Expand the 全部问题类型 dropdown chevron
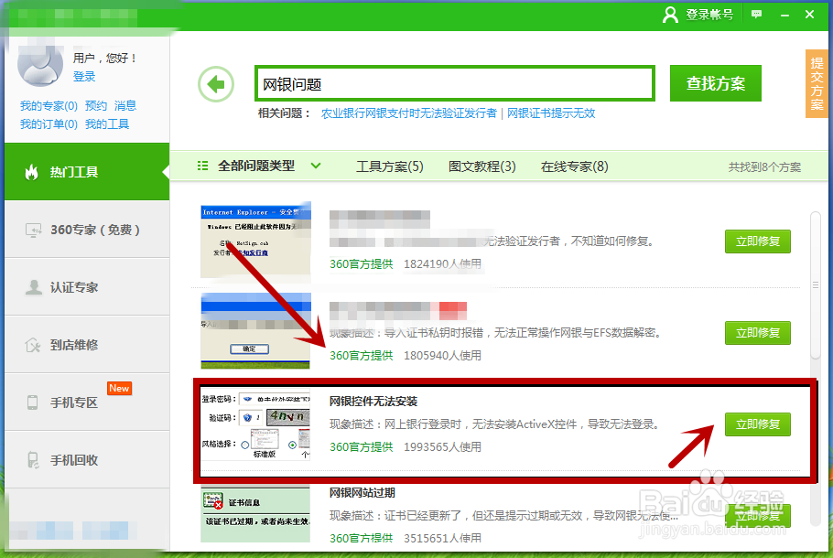The width and height of the screenshot is (833, 558). [x=316, y=166]
